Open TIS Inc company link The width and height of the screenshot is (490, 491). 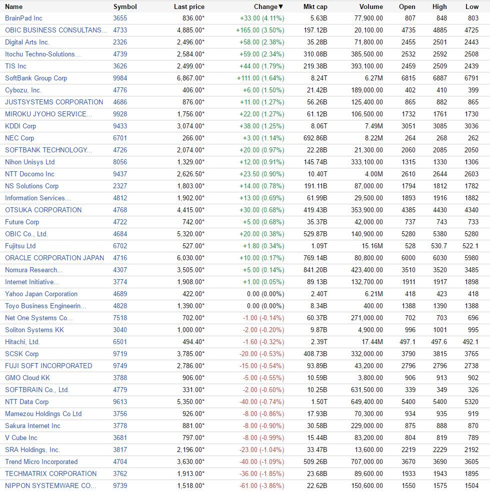click(15, 66)
